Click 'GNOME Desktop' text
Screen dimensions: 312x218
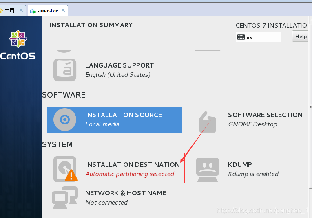pyautogui.click(x=252, y=124)
